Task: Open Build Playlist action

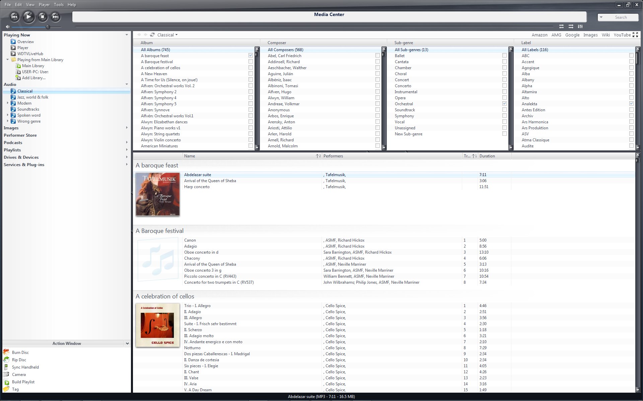Action: (23, 382)
